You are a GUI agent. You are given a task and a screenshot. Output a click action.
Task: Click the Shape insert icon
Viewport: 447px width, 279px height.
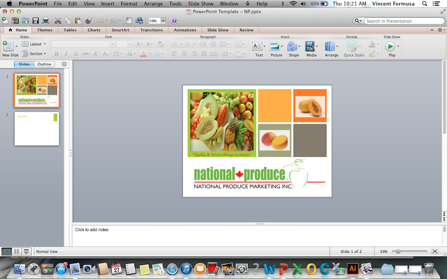(294, 49)
